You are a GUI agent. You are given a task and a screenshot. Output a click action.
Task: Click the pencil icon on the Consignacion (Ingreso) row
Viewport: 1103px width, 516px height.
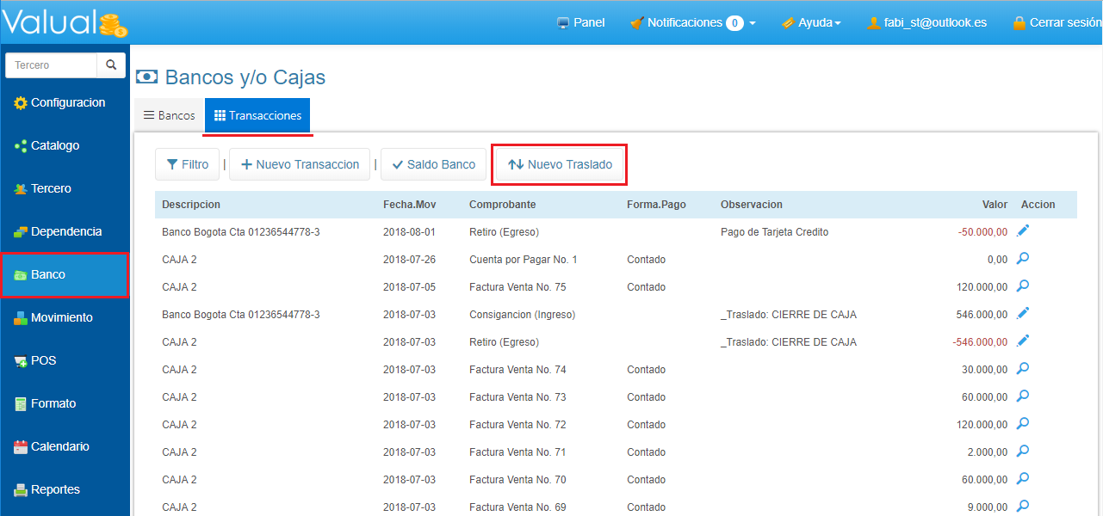coord(1023,313)
